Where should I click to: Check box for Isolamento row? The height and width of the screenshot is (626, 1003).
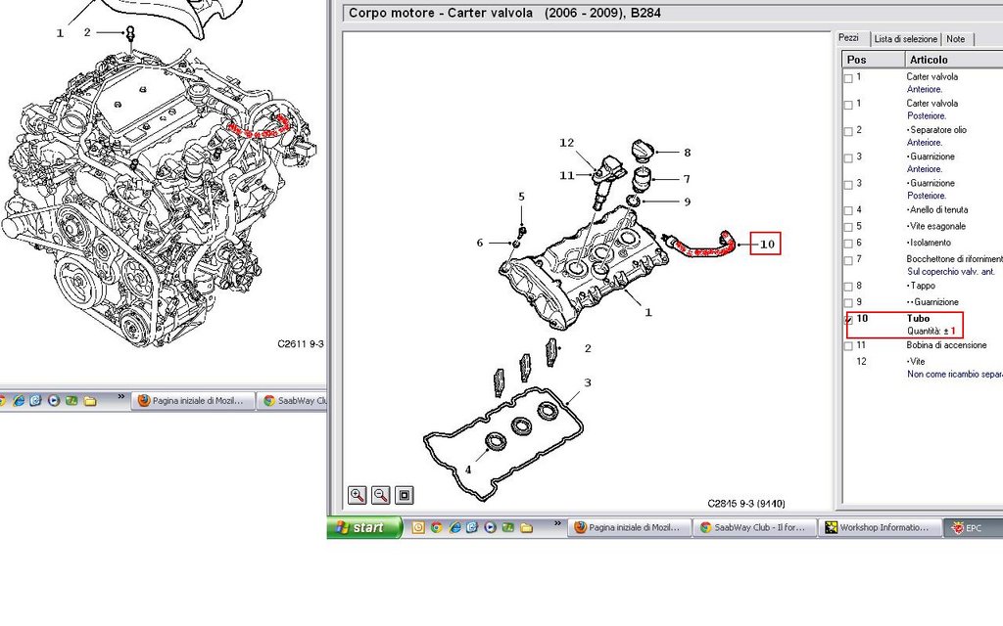848,244
